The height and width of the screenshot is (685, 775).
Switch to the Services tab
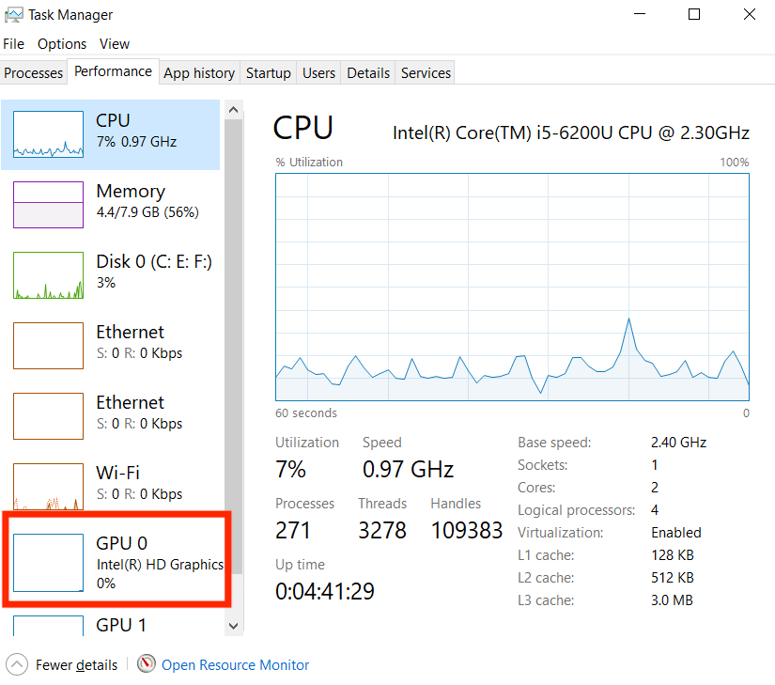tap(426, 72)
